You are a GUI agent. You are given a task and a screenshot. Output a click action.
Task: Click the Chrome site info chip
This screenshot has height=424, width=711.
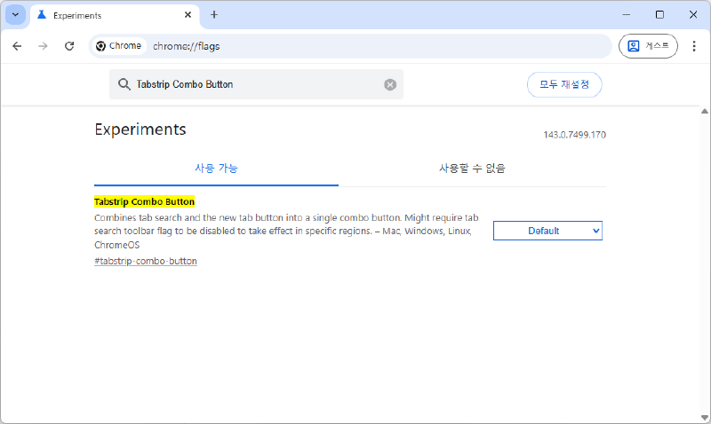[x=119, y=46]
